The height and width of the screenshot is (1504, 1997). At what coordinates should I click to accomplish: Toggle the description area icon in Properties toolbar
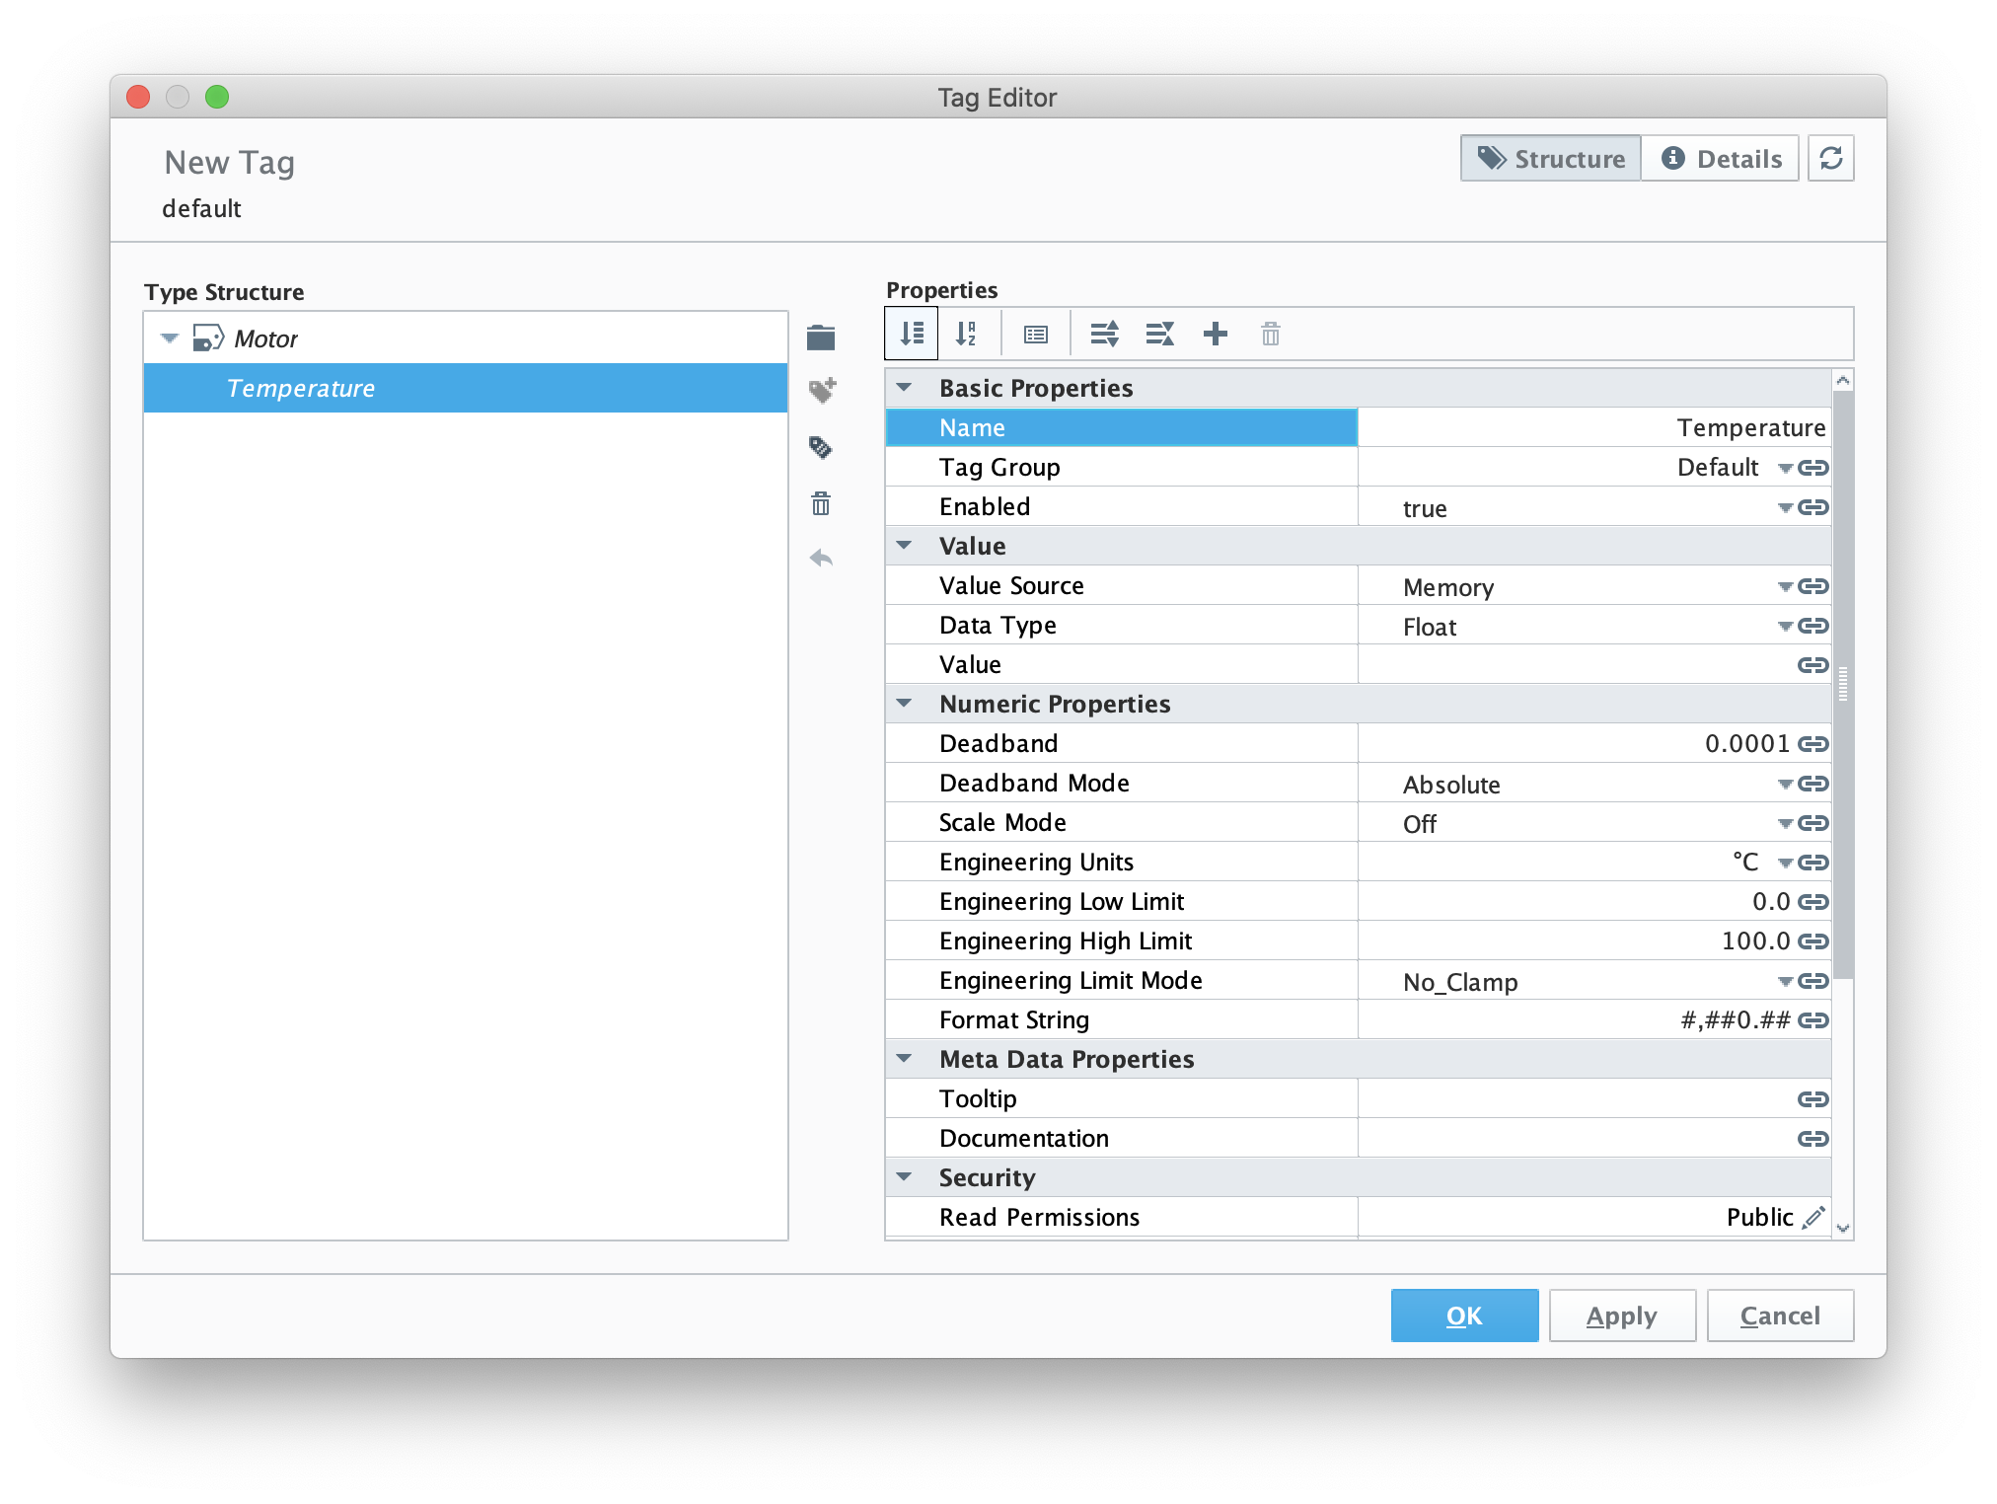(x=1035, y=335)
